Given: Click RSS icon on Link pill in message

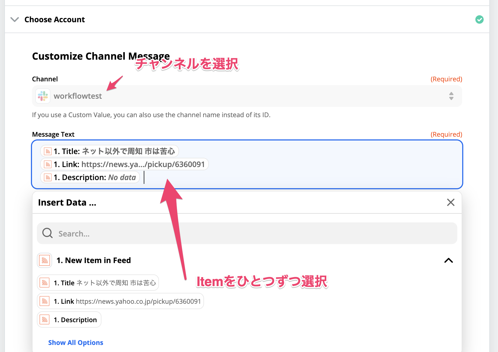Looking at the screenshot, I should pos(48,164).
